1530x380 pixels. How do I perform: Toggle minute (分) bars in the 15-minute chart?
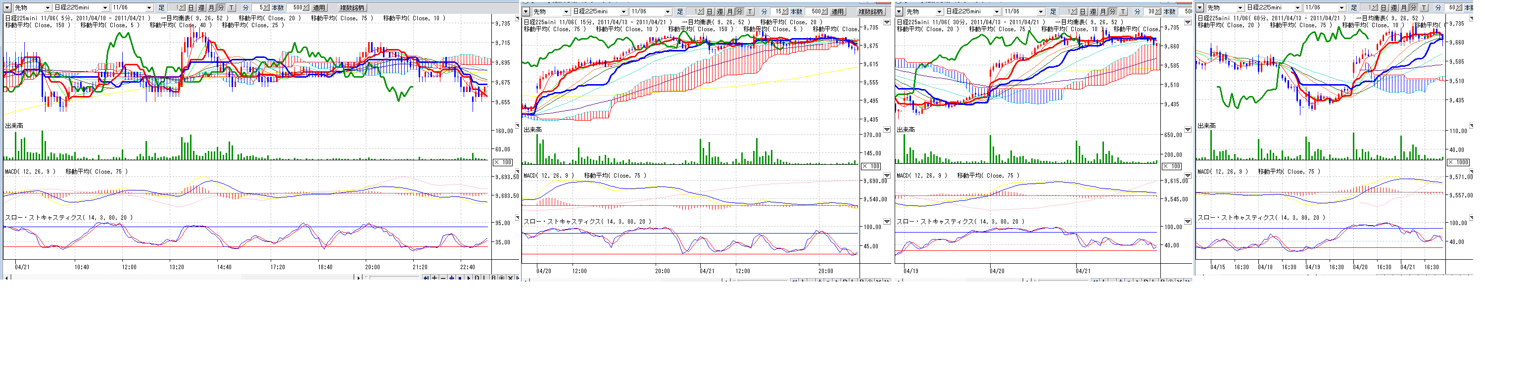click(739, 12)
